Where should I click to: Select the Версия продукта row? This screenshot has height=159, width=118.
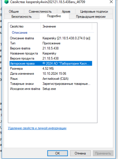[51, 59]
